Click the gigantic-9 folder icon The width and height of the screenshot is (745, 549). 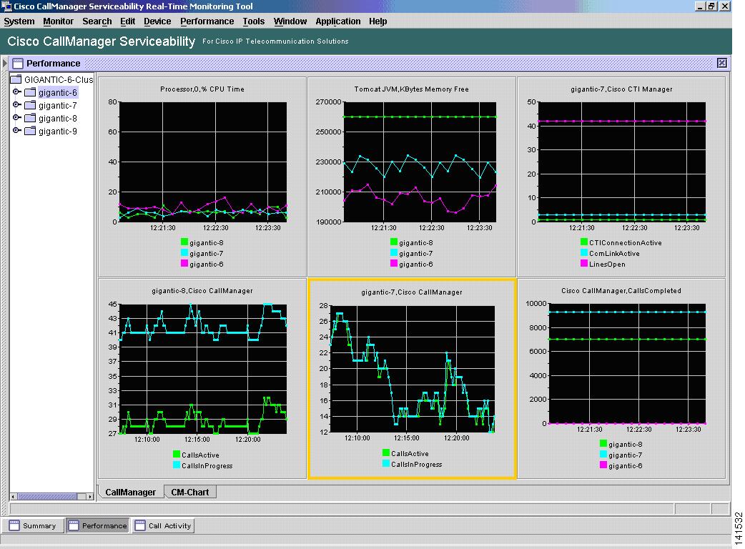point(30,131)
